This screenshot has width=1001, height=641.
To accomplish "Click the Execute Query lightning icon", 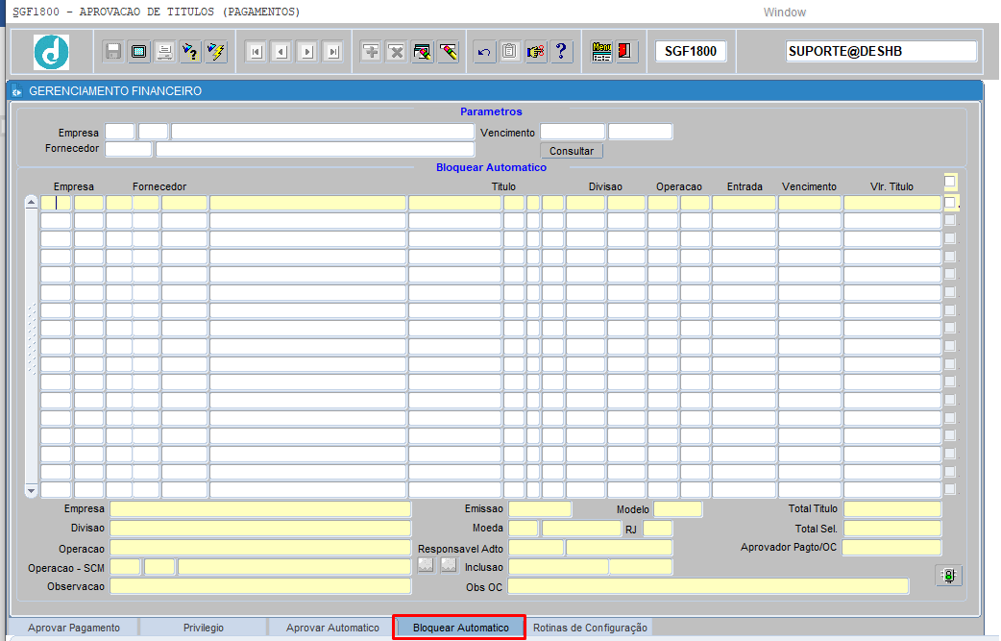I will pyautogui.click(x=216, y=52).
